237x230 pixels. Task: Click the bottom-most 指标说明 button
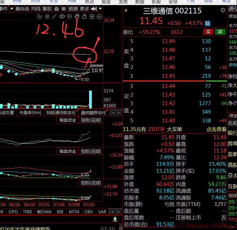point(91,183)
